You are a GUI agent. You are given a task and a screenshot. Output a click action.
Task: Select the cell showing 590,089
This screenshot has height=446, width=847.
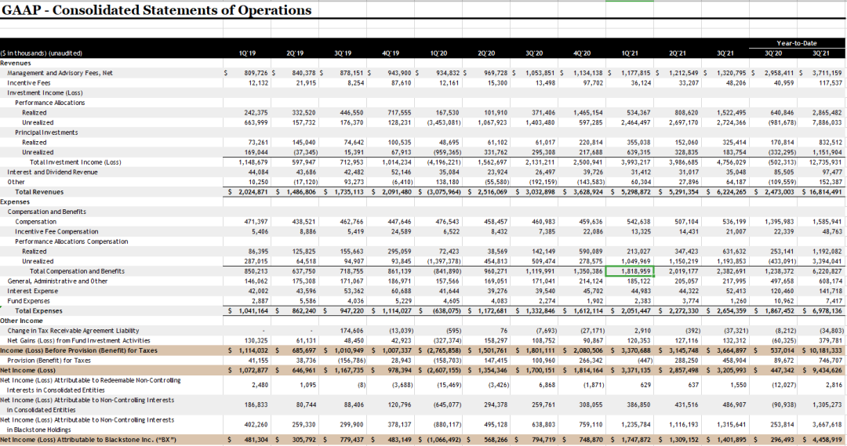click(591, 252)
